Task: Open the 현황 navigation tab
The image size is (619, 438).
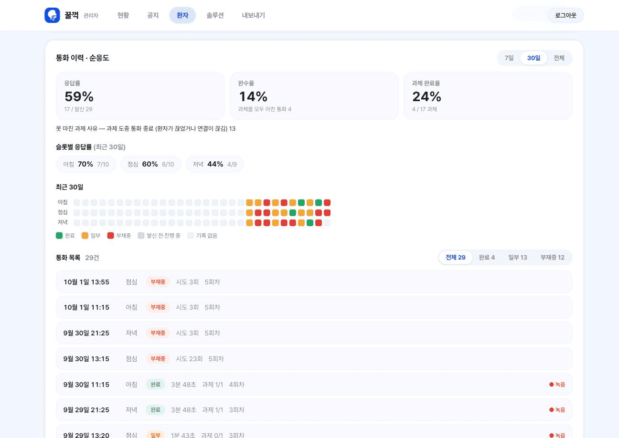Action: [x=123, y=15]
